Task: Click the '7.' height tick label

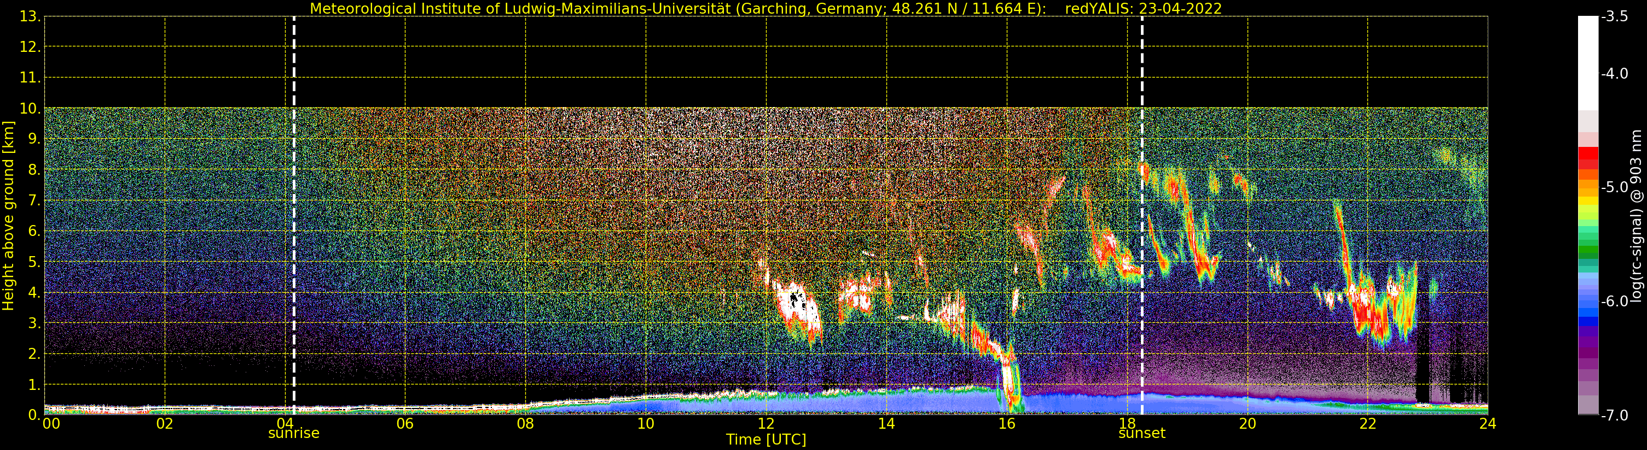Action: pos(34,200)
